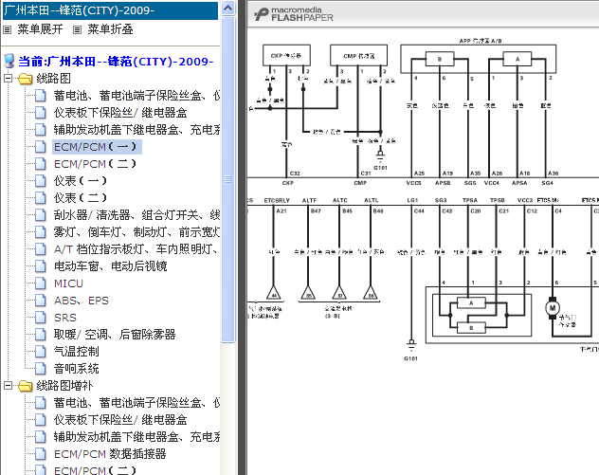
Task: Click the 菜单折叠 icon
Action: click(x=77, y=29)
